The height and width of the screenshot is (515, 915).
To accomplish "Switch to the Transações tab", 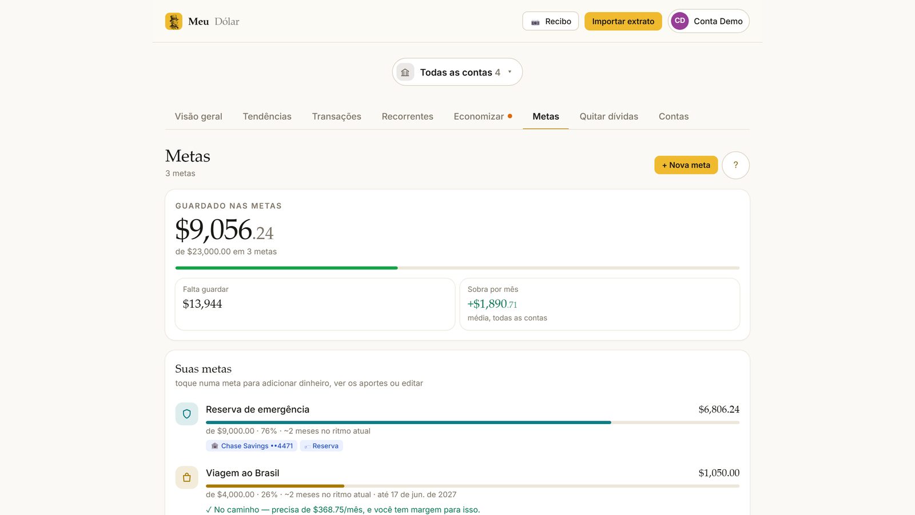I will [336, 116].
